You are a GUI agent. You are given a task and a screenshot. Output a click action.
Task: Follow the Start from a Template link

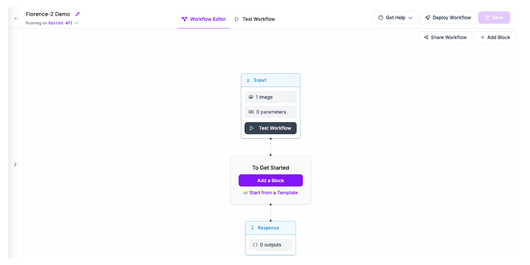click(274, 193)
